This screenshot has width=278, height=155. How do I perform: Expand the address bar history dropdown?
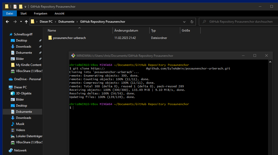click(184, 22)
